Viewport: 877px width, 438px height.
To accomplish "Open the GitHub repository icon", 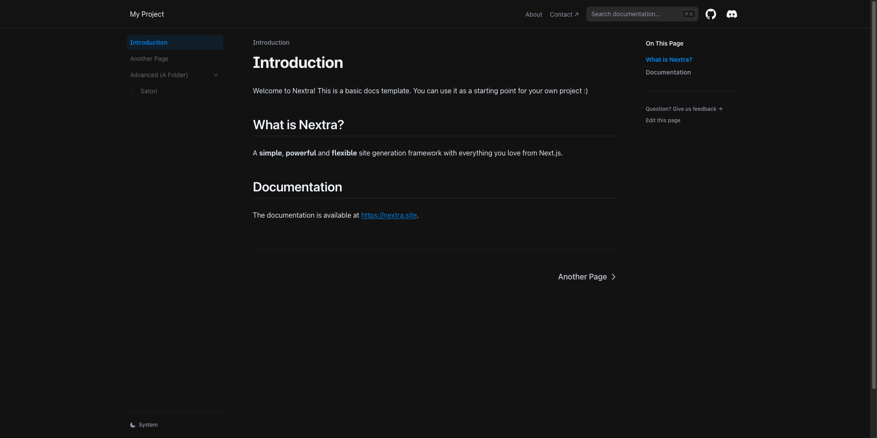I will 710,14.
